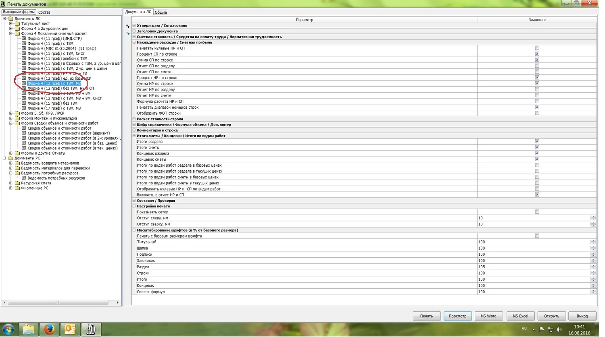Expand the Заголовок документа group

pos(134,31)
